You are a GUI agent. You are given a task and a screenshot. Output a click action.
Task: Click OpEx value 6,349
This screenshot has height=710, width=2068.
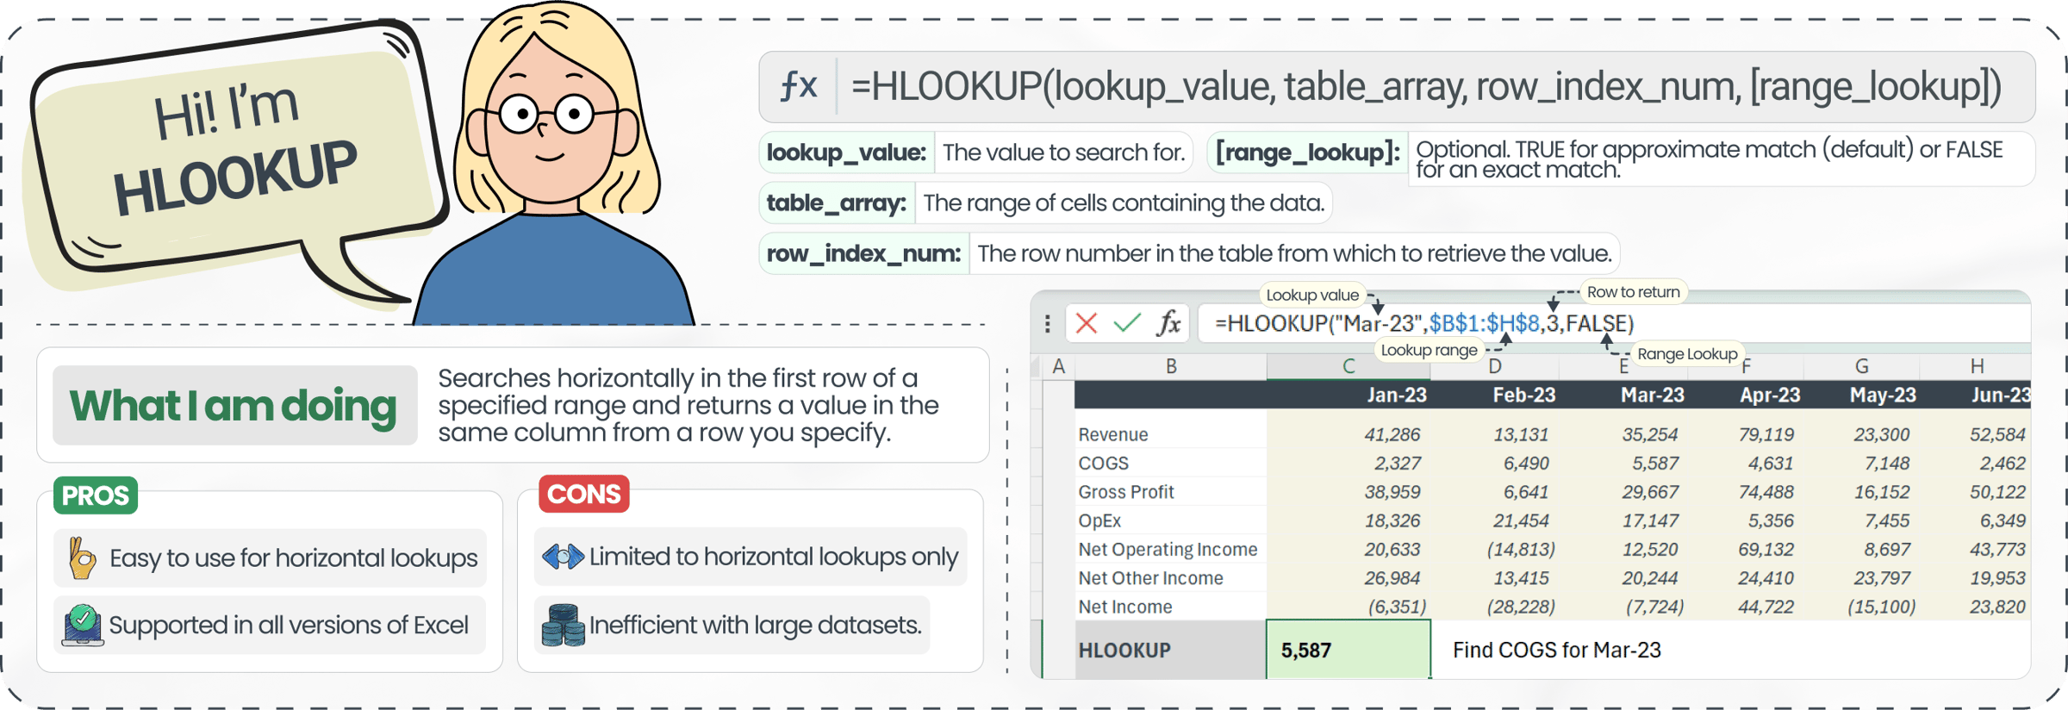point(2002,520)
